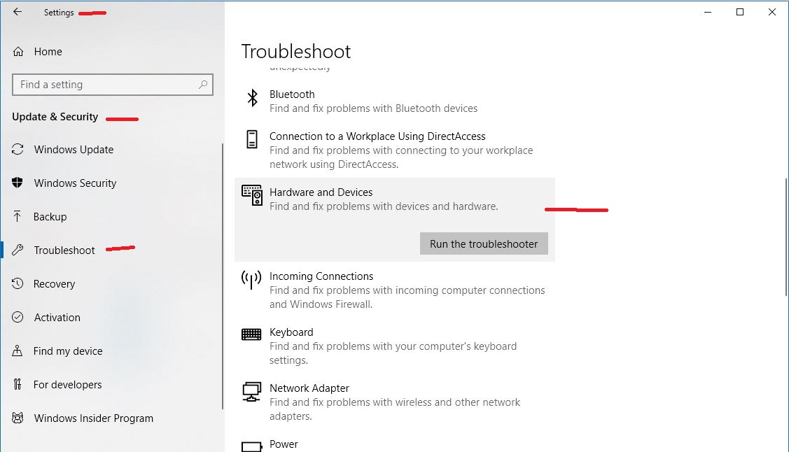The image size is (789, 452).
Task: Click the Windows Security shield icon
Action: [x=18, y=183]
